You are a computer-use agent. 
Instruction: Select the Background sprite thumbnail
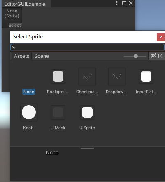click(58, 76)
